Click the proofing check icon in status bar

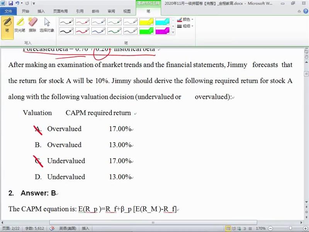click(52, 229)
